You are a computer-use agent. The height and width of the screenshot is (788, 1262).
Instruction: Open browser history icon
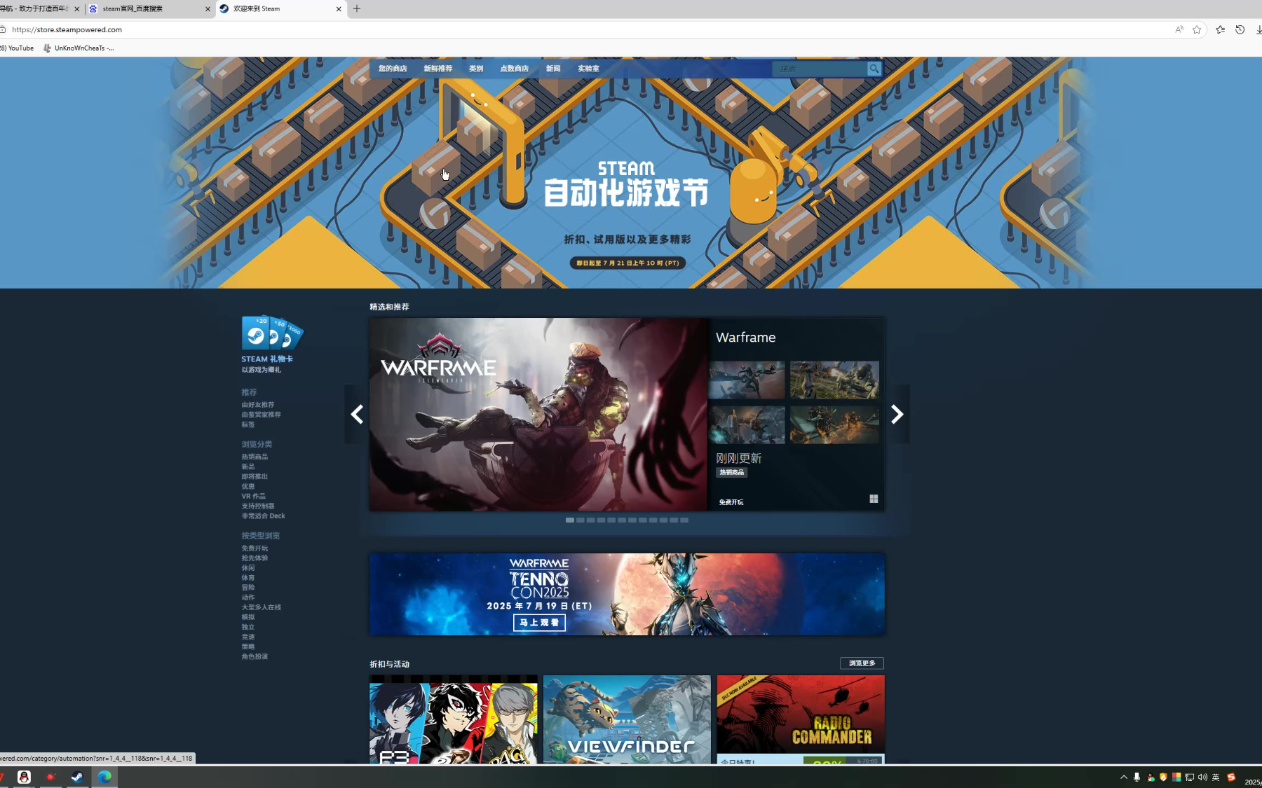point(1240,29)
